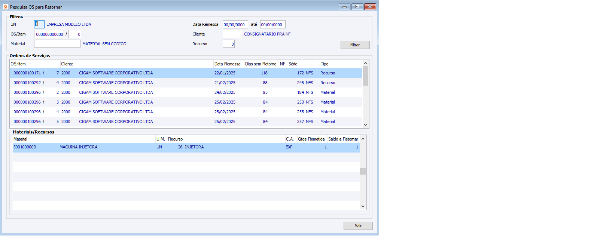The width and height of the screenshot is (591, 243).
Task: Click EMPRESA MODELO LTDA label
Action: pyautogui.click(x=69, y=24)
